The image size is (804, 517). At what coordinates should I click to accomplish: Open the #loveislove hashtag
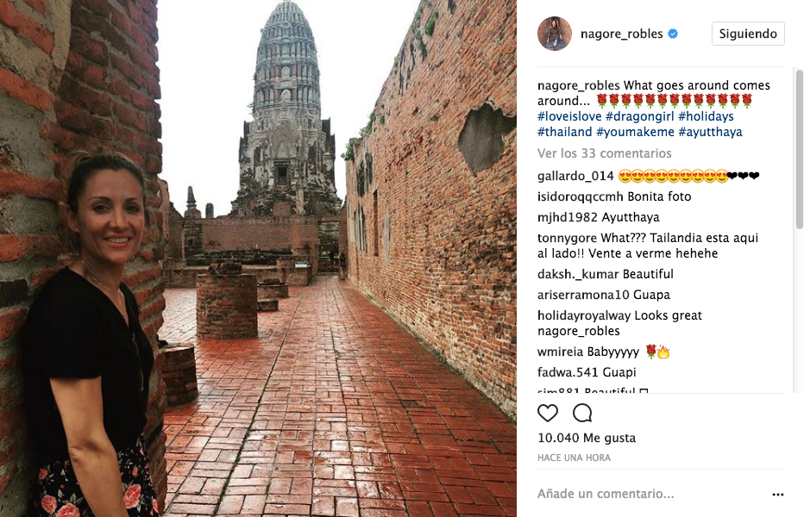point(569,116)
